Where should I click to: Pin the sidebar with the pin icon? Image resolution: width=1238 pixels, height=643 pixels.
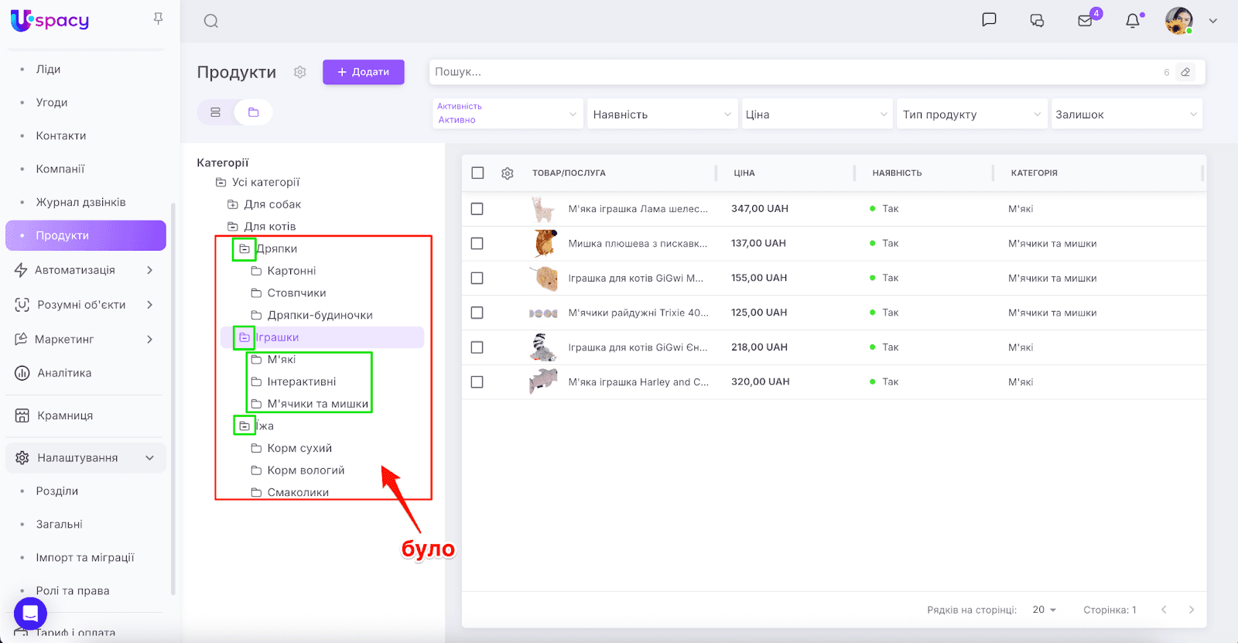158,19
